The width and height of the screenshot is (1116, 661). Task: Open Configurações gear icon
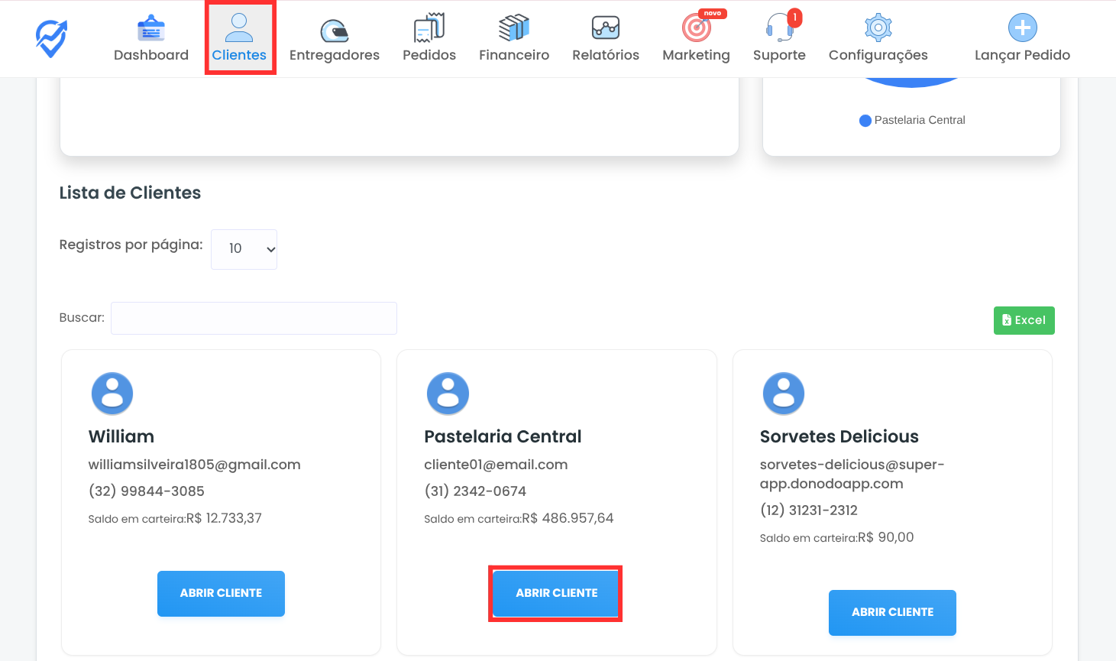coord(878,28)
